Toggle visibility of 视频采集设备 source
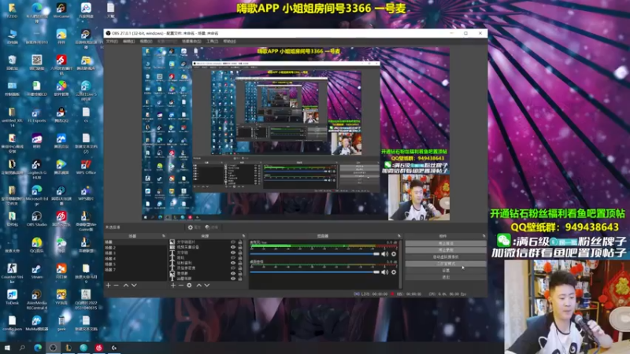Image resolution: width=630 pixels, height=354 pixels. point(233,247)
